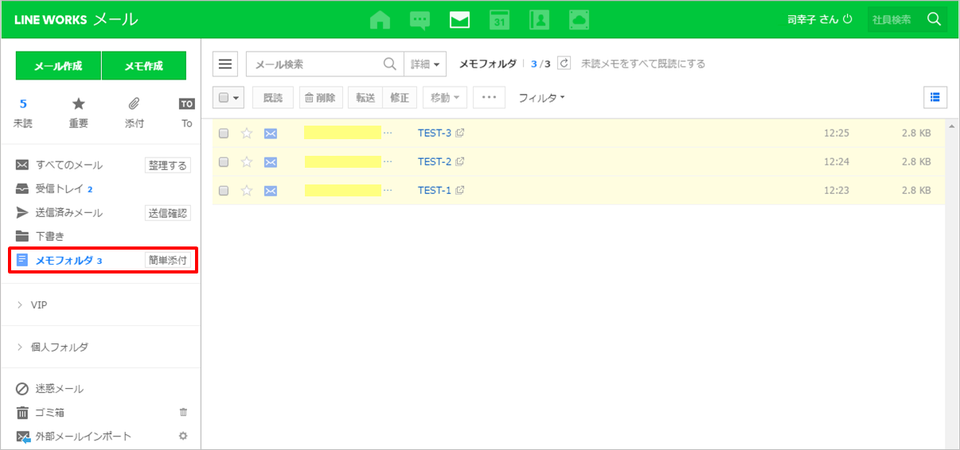The height and width of the screenshot is (450, 960).
Task: Click the メール検索 search field
Action: (x=314, y=64)
